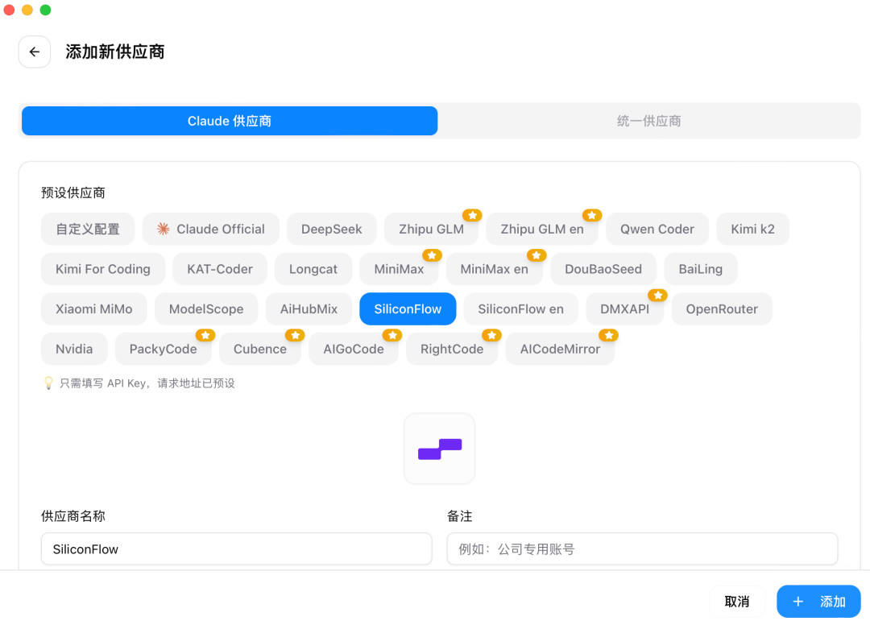
Task: Click the lightbulb hint icon
Action: (48, 383)
